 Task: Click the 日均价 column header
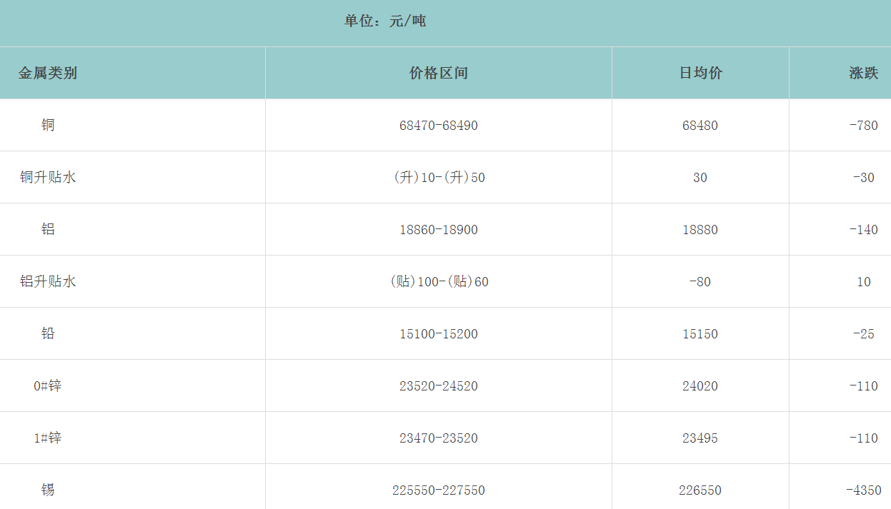pyautogui.click(x=700, y=73)
